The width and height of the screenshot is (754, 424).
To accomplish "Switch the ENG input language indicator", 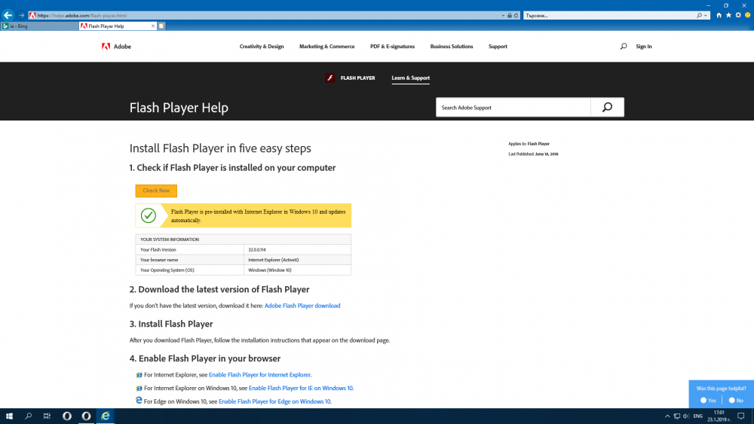I will tap(698, 416).
